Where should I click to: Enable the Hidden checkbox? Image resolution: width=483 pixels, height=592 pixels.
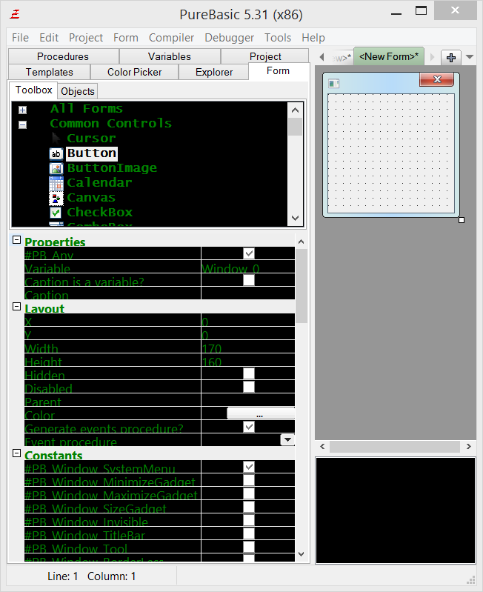pyautogui.click(x=249, y=374)
